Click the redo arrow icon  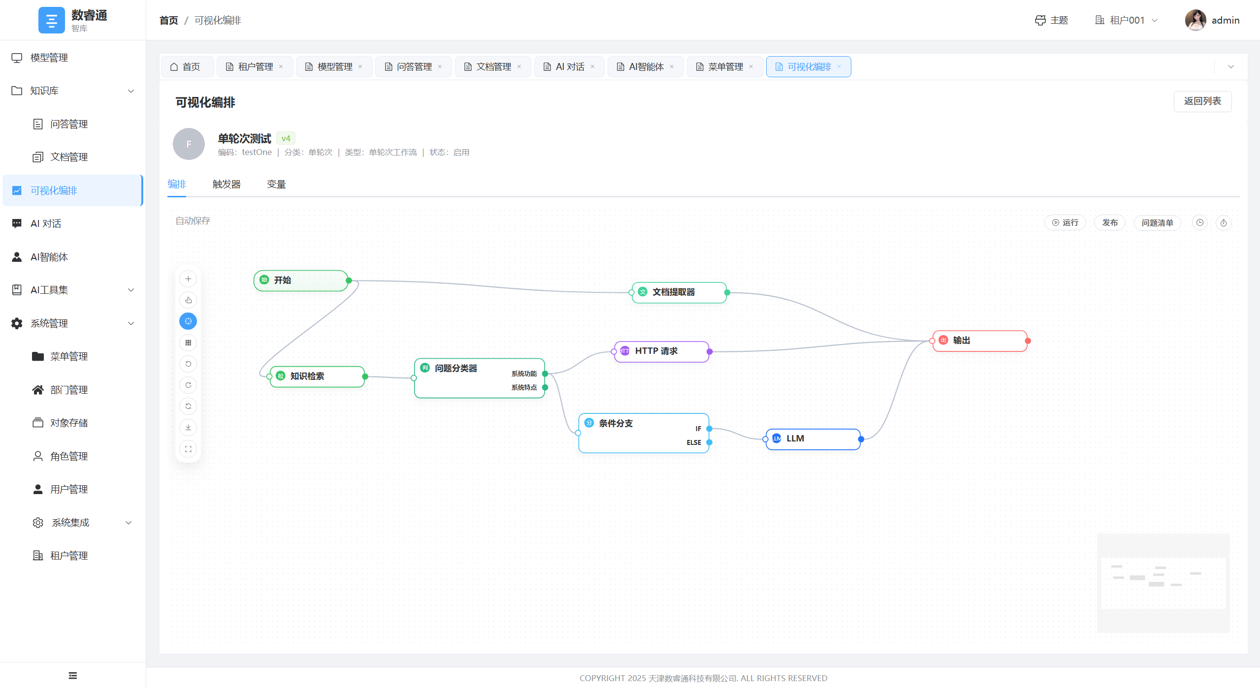click(188, 385)
